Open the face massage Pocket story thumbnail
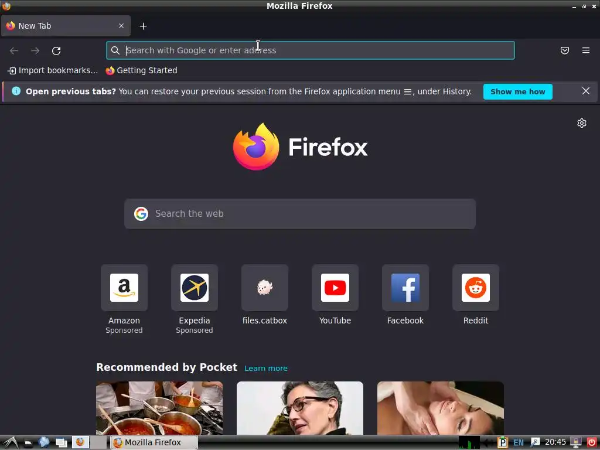The image size is (600, 450). point(441,408)
